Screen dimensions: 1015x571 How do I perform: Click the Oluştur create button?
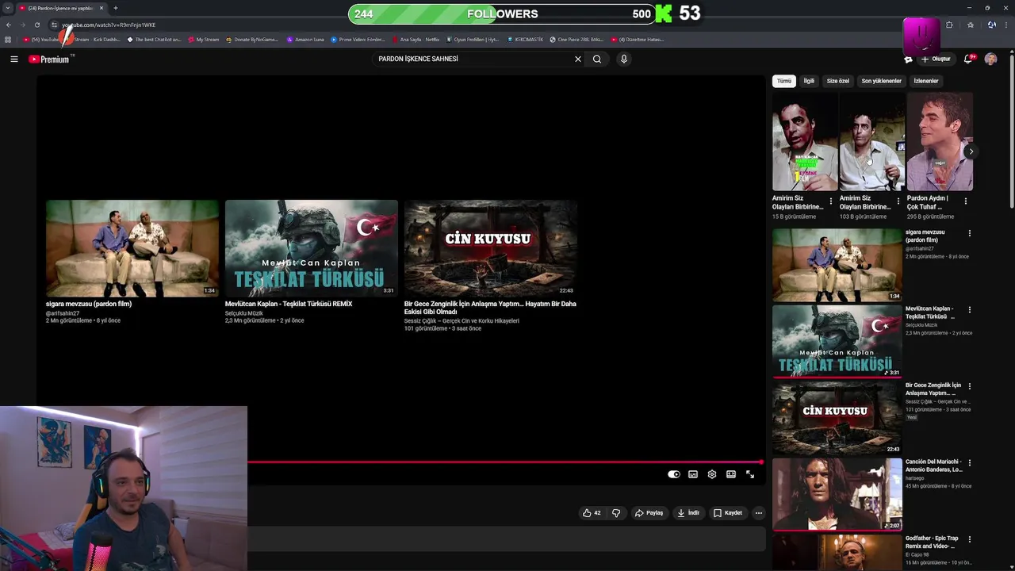point(936,59)
